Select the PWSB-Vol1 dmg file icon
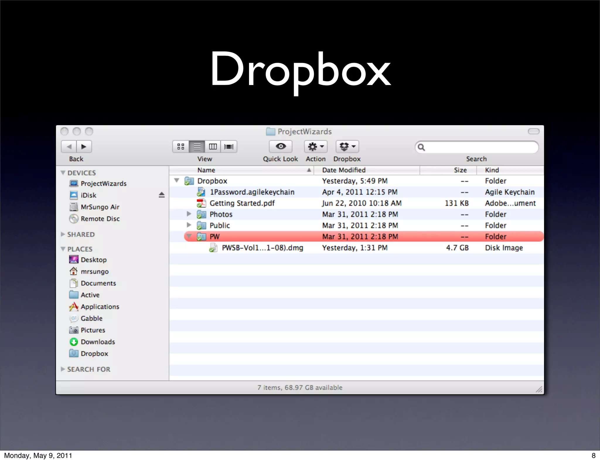 pos(213,248)
